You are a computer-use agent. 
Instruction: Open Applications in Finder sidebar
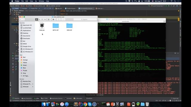(x=27, y=30)
